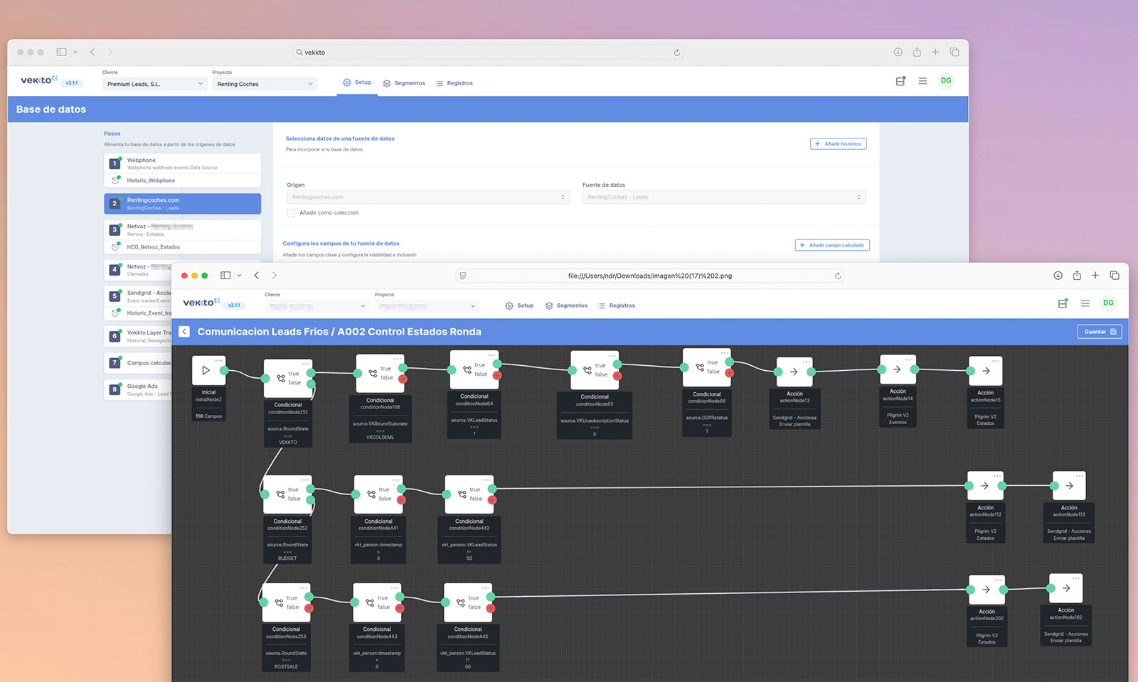Click Añadir campo calculado button
This screenshot has width=1138, height=682.
click(832, 245)
